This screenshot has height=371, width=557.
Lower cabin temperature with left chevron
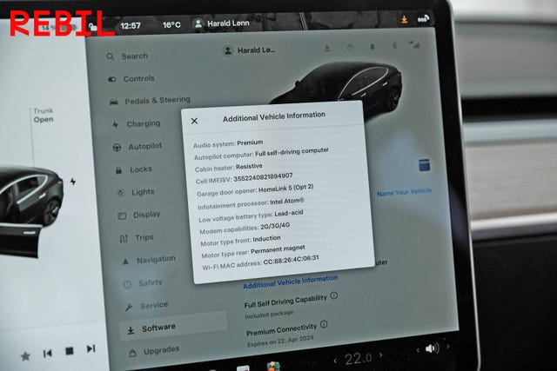[x=335, y=361]
